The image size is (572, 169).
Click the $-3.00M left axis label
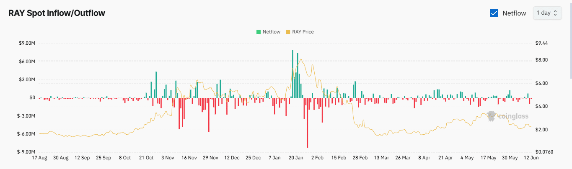tap(26, 116)
